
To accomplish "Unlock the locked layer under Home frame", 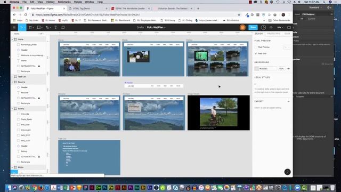I will pos(39,66).
